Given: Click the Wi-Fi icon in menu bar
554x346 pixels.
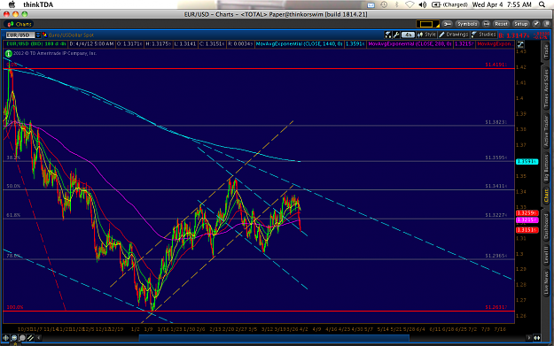Looking at the screenshot, I should tap(410, 4).
